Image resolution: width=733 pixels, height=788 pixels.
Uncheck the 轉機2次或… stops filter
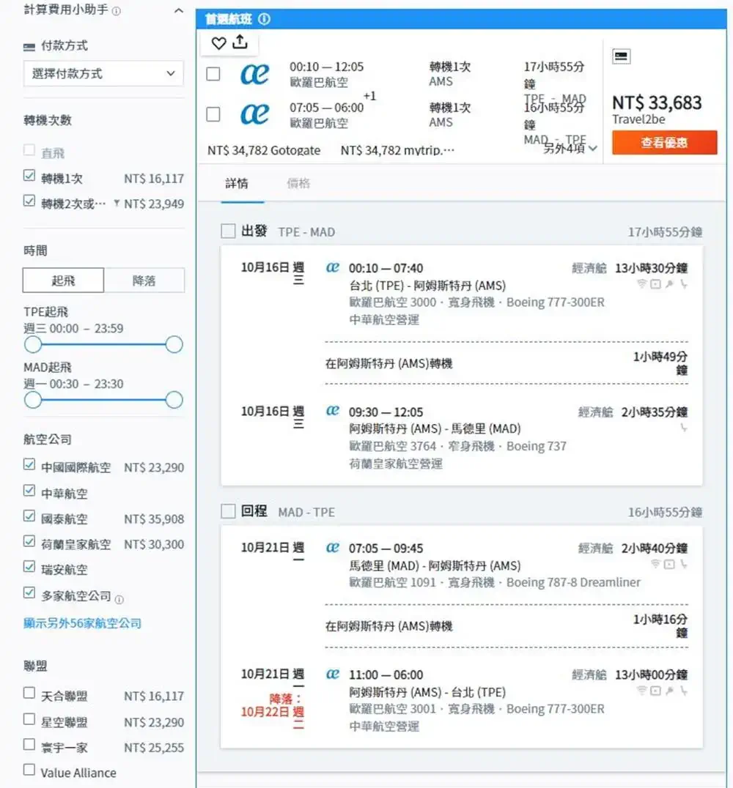29,201
